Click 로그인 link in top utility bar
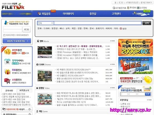 tap(121, 3)
